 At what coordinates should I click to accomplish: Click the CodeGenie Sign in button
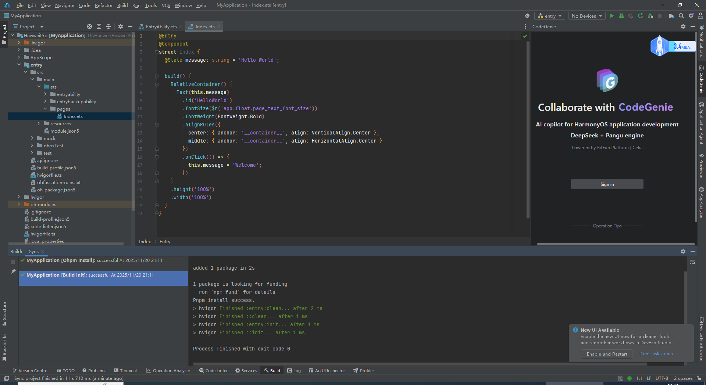click(607, 184)
